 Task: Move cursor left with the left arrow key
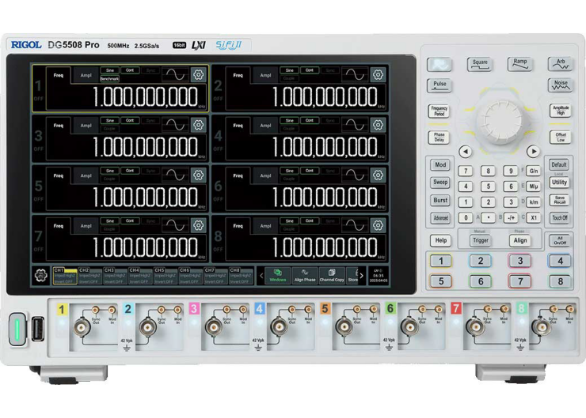[x=466, y=152]
